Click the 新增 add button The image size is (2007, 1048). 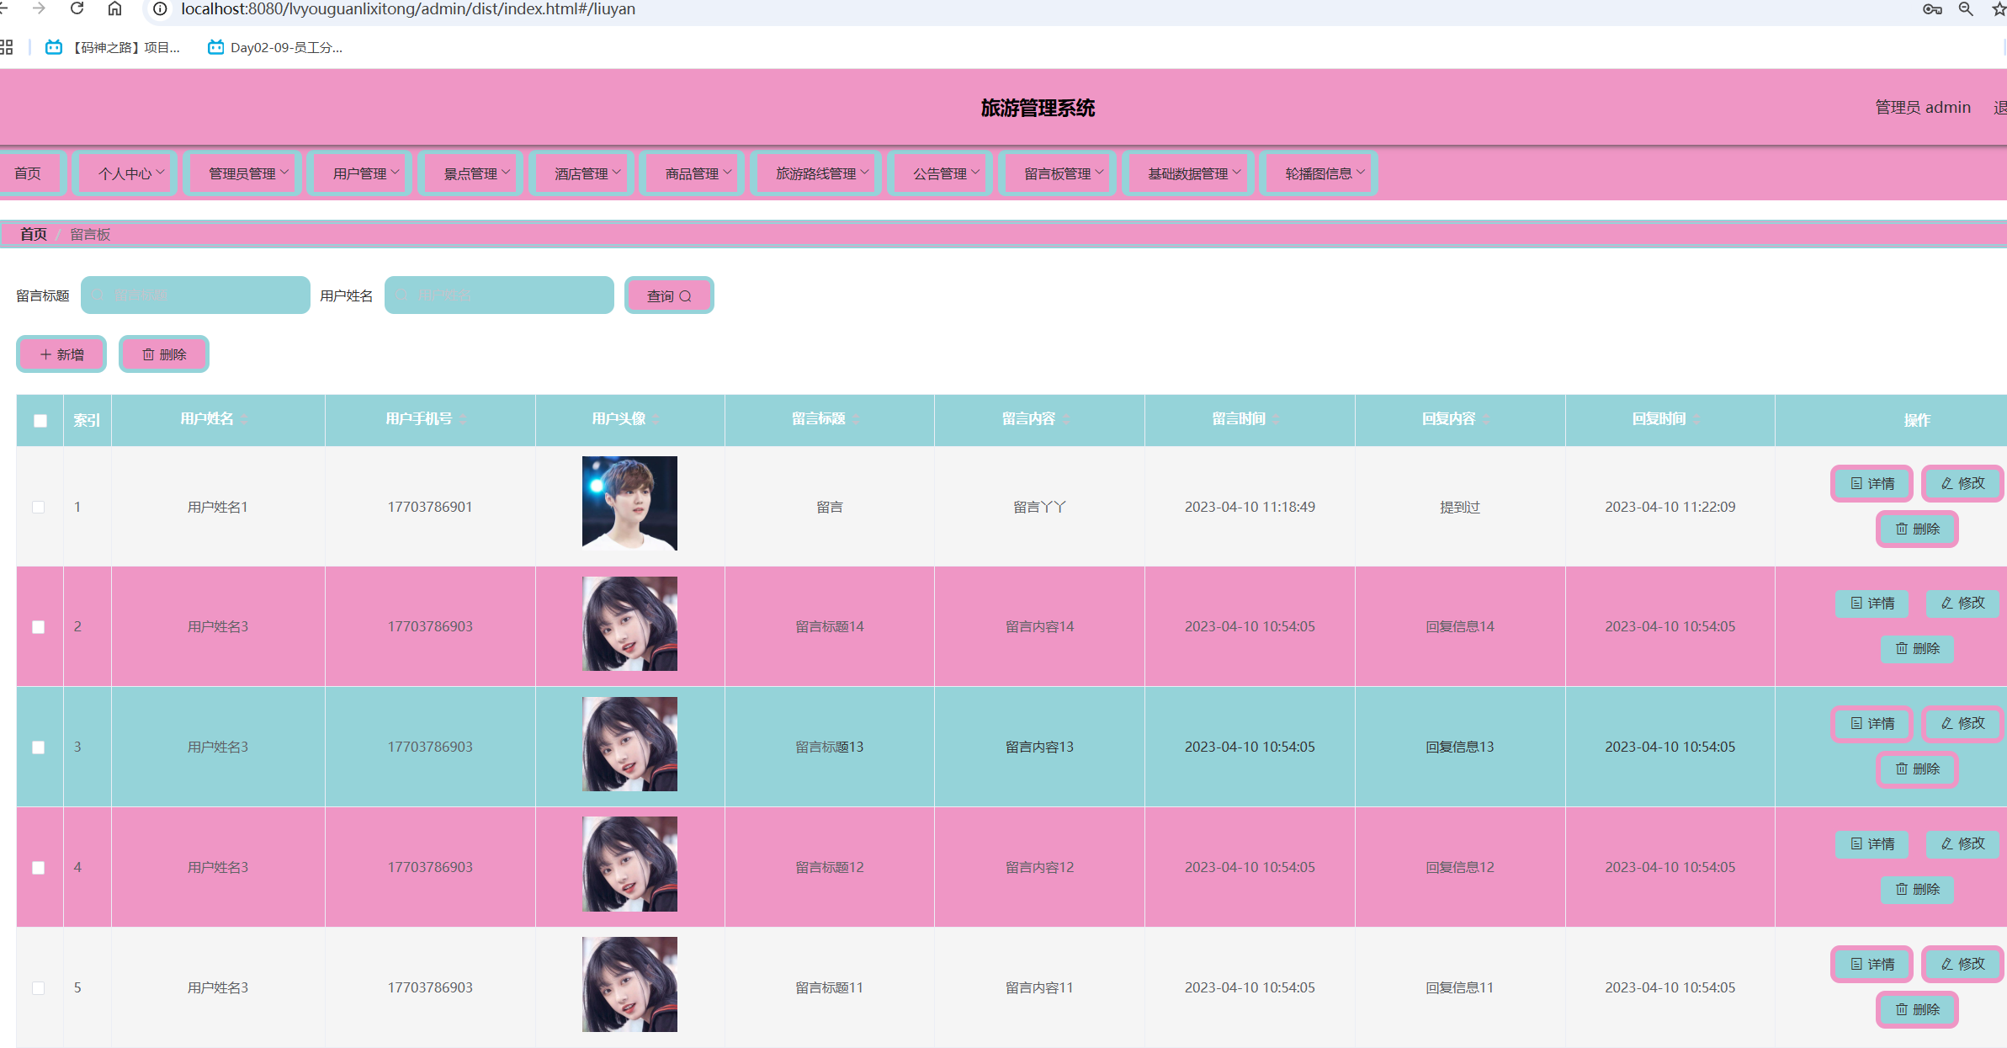pos(61,354)
